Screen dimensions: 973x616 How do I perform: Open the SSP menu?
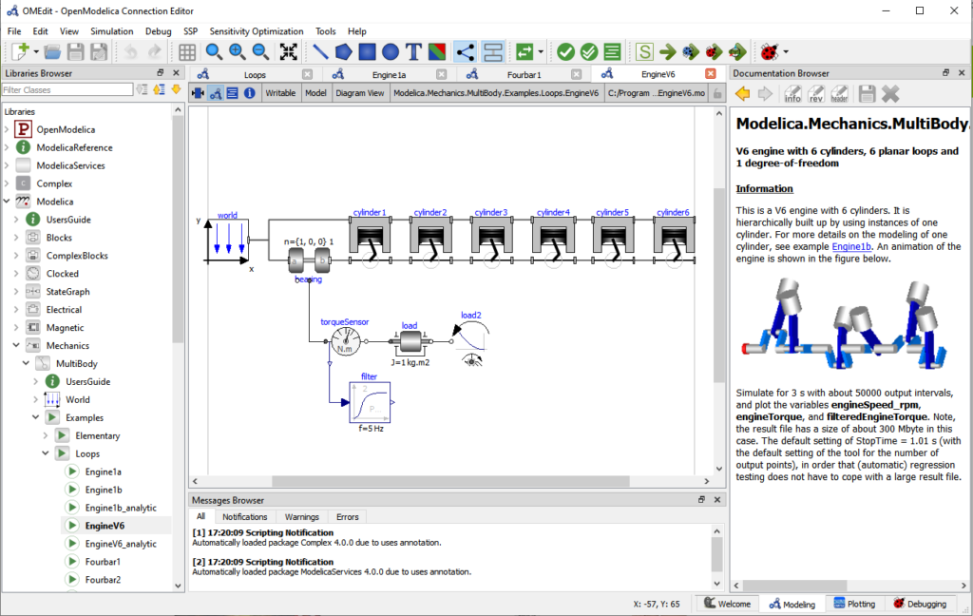click(190, 31)
